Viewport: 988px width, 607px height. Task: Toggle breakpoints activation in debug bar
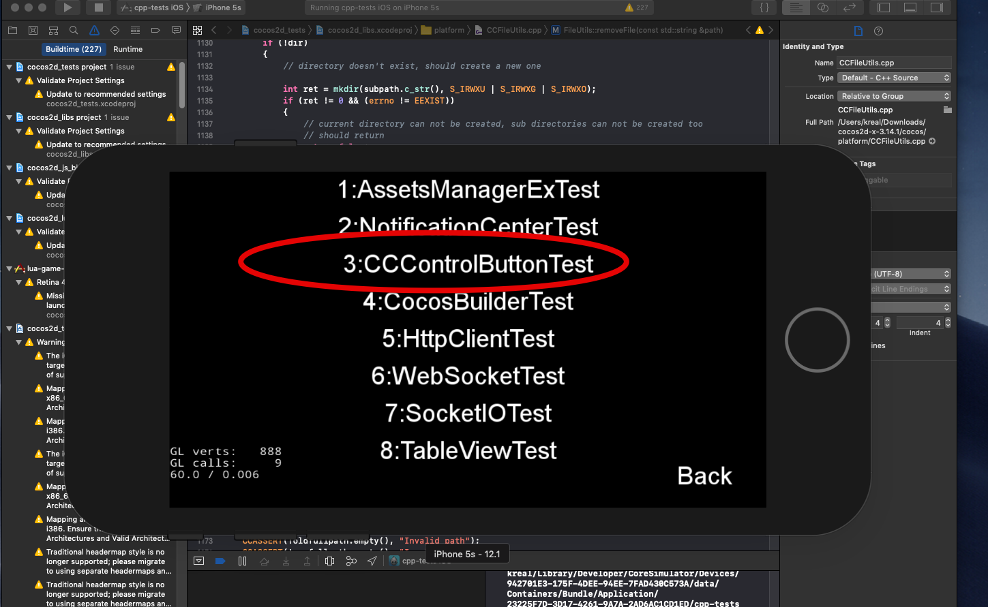220,561
